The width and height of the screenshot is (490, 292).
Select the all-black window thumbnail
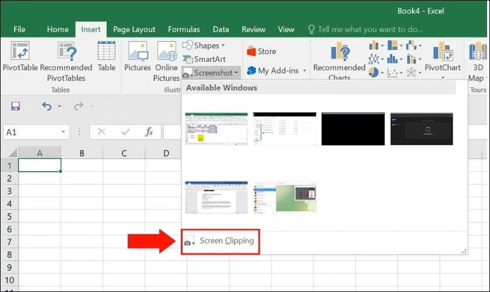pos(353,128)
